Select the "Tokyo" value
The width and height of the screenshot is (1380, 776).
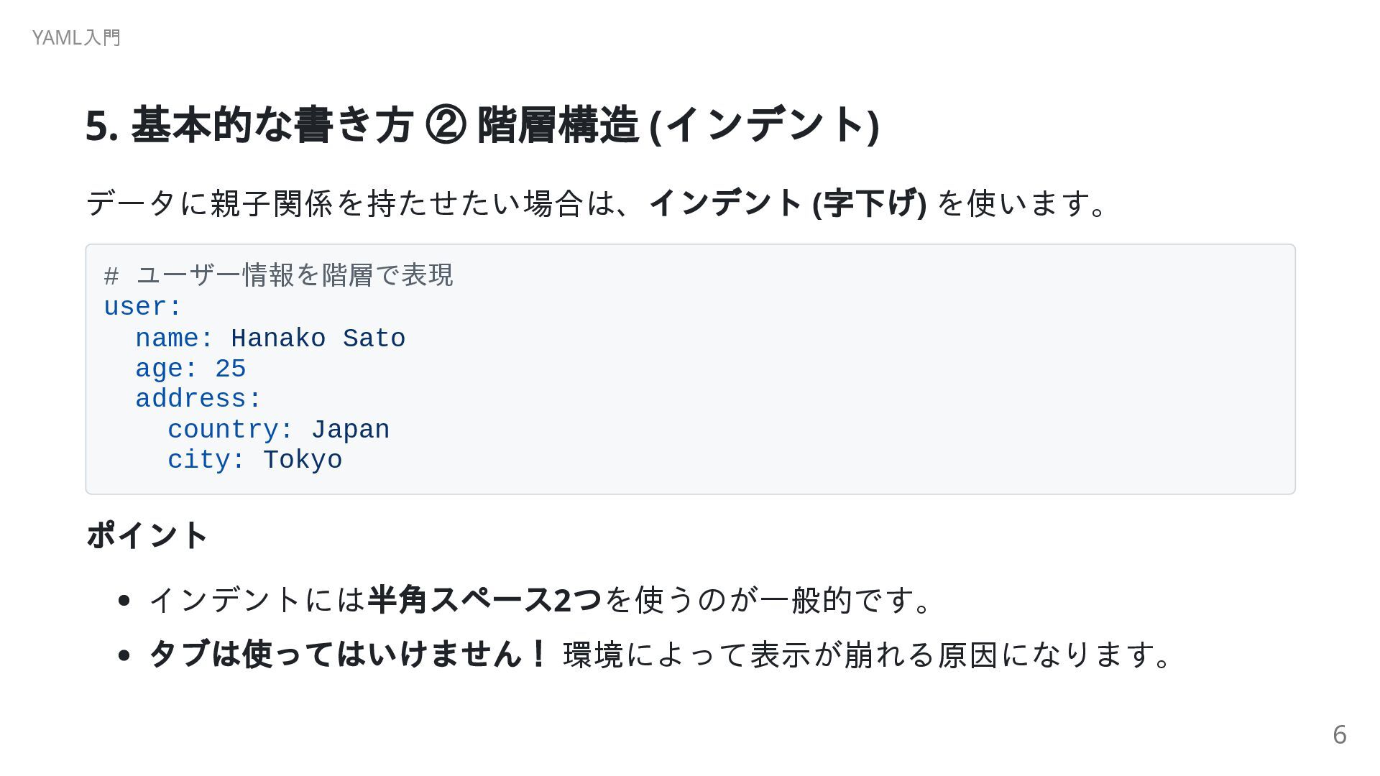[x=303, y=461]
